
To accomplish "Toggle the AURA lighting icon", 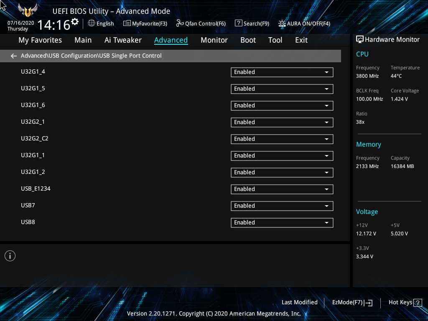I will pyautogui.click(x=282, y=23).
